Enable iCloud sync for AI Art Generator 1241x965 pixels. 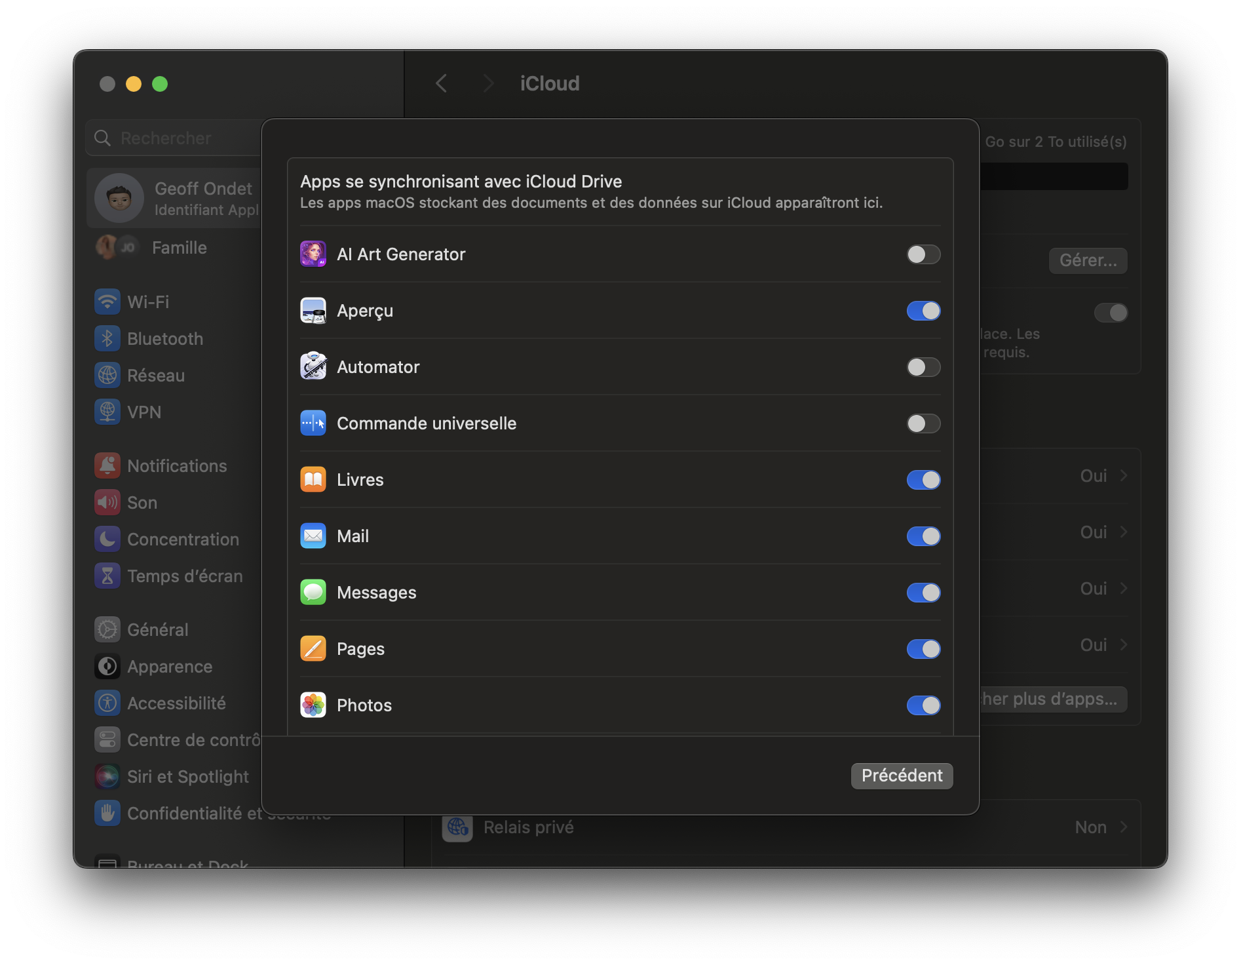(x=923, y=254)
